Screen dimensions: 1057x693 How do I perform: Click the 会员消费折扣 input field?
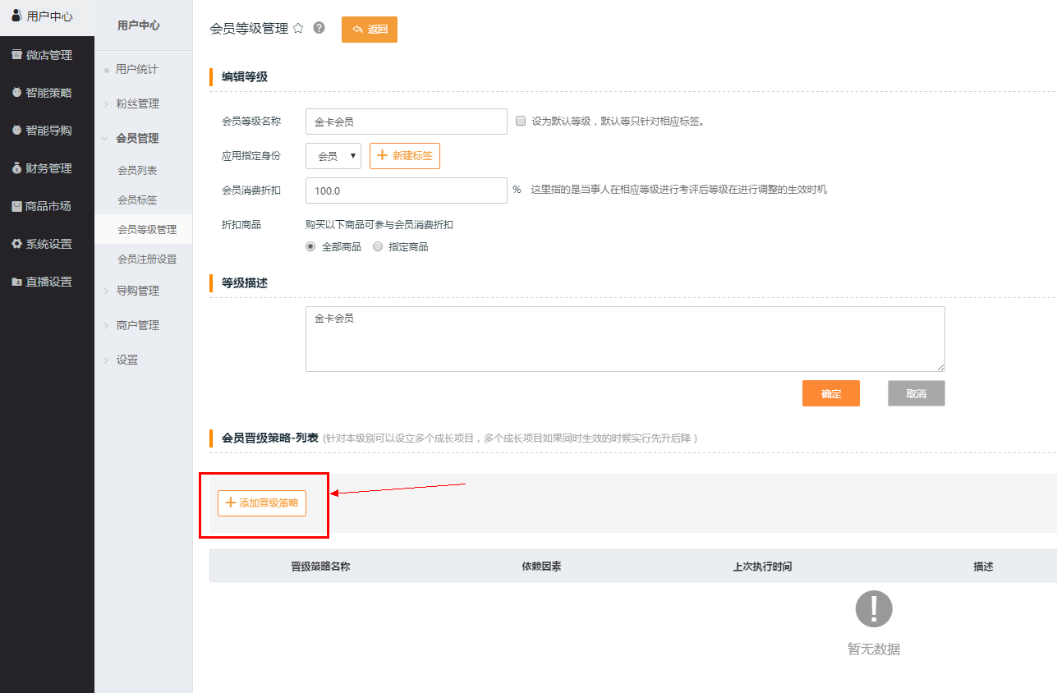[x=406, y=190]
